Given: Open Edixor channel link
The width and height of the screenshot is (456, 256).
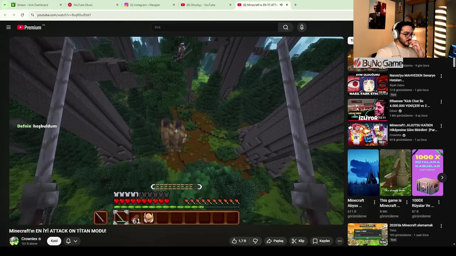Looking at the screenshot, I should (x=393, y=111).
